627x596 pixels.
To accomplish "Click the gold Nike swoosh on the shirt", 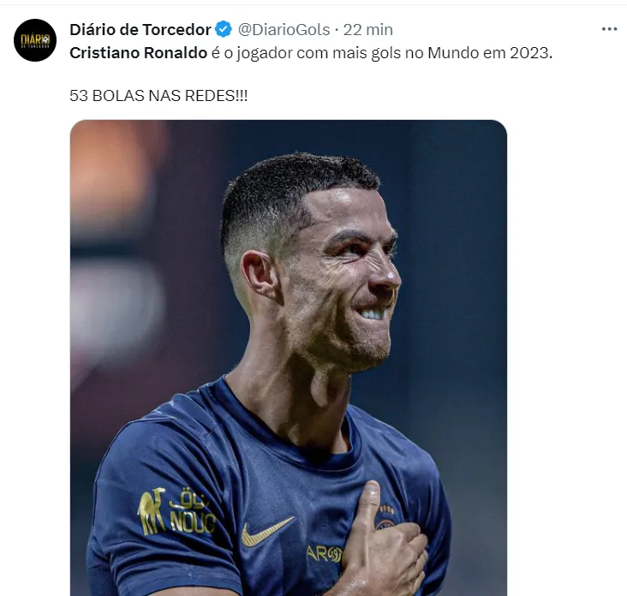I will [267, 531].
